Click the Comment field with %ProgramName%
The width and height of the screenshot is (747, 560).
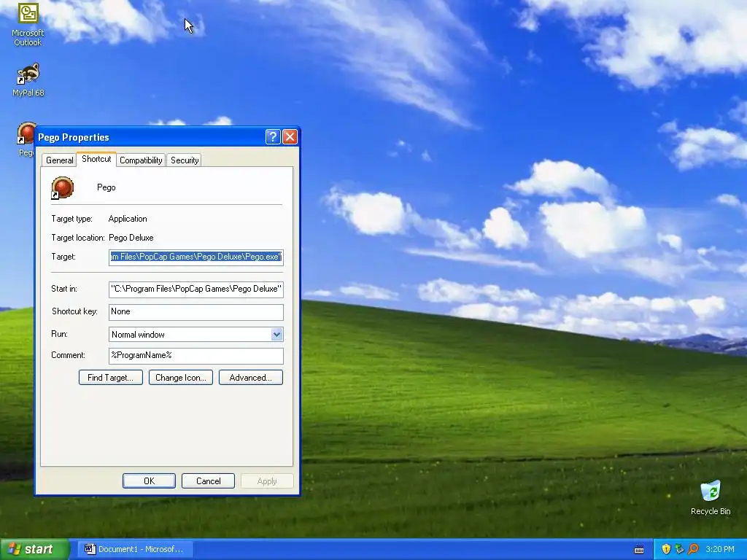click(x=196, y=356)
